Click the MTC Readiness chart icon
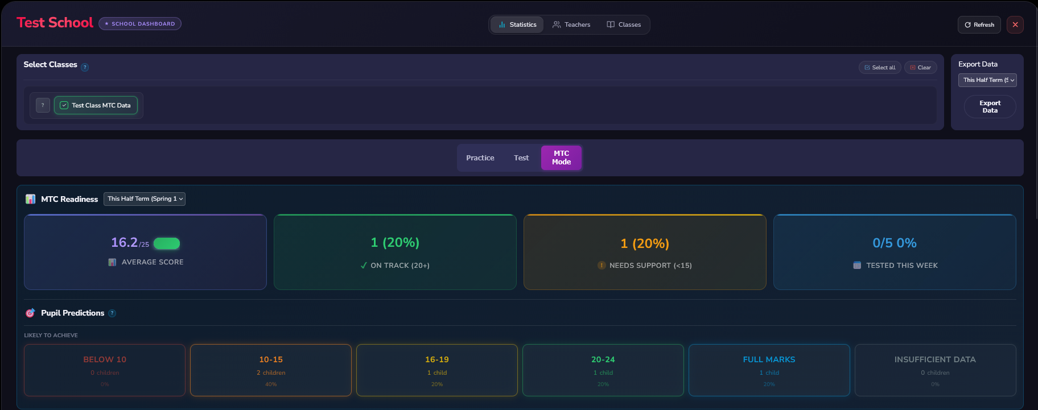 [x=31, y=199]
